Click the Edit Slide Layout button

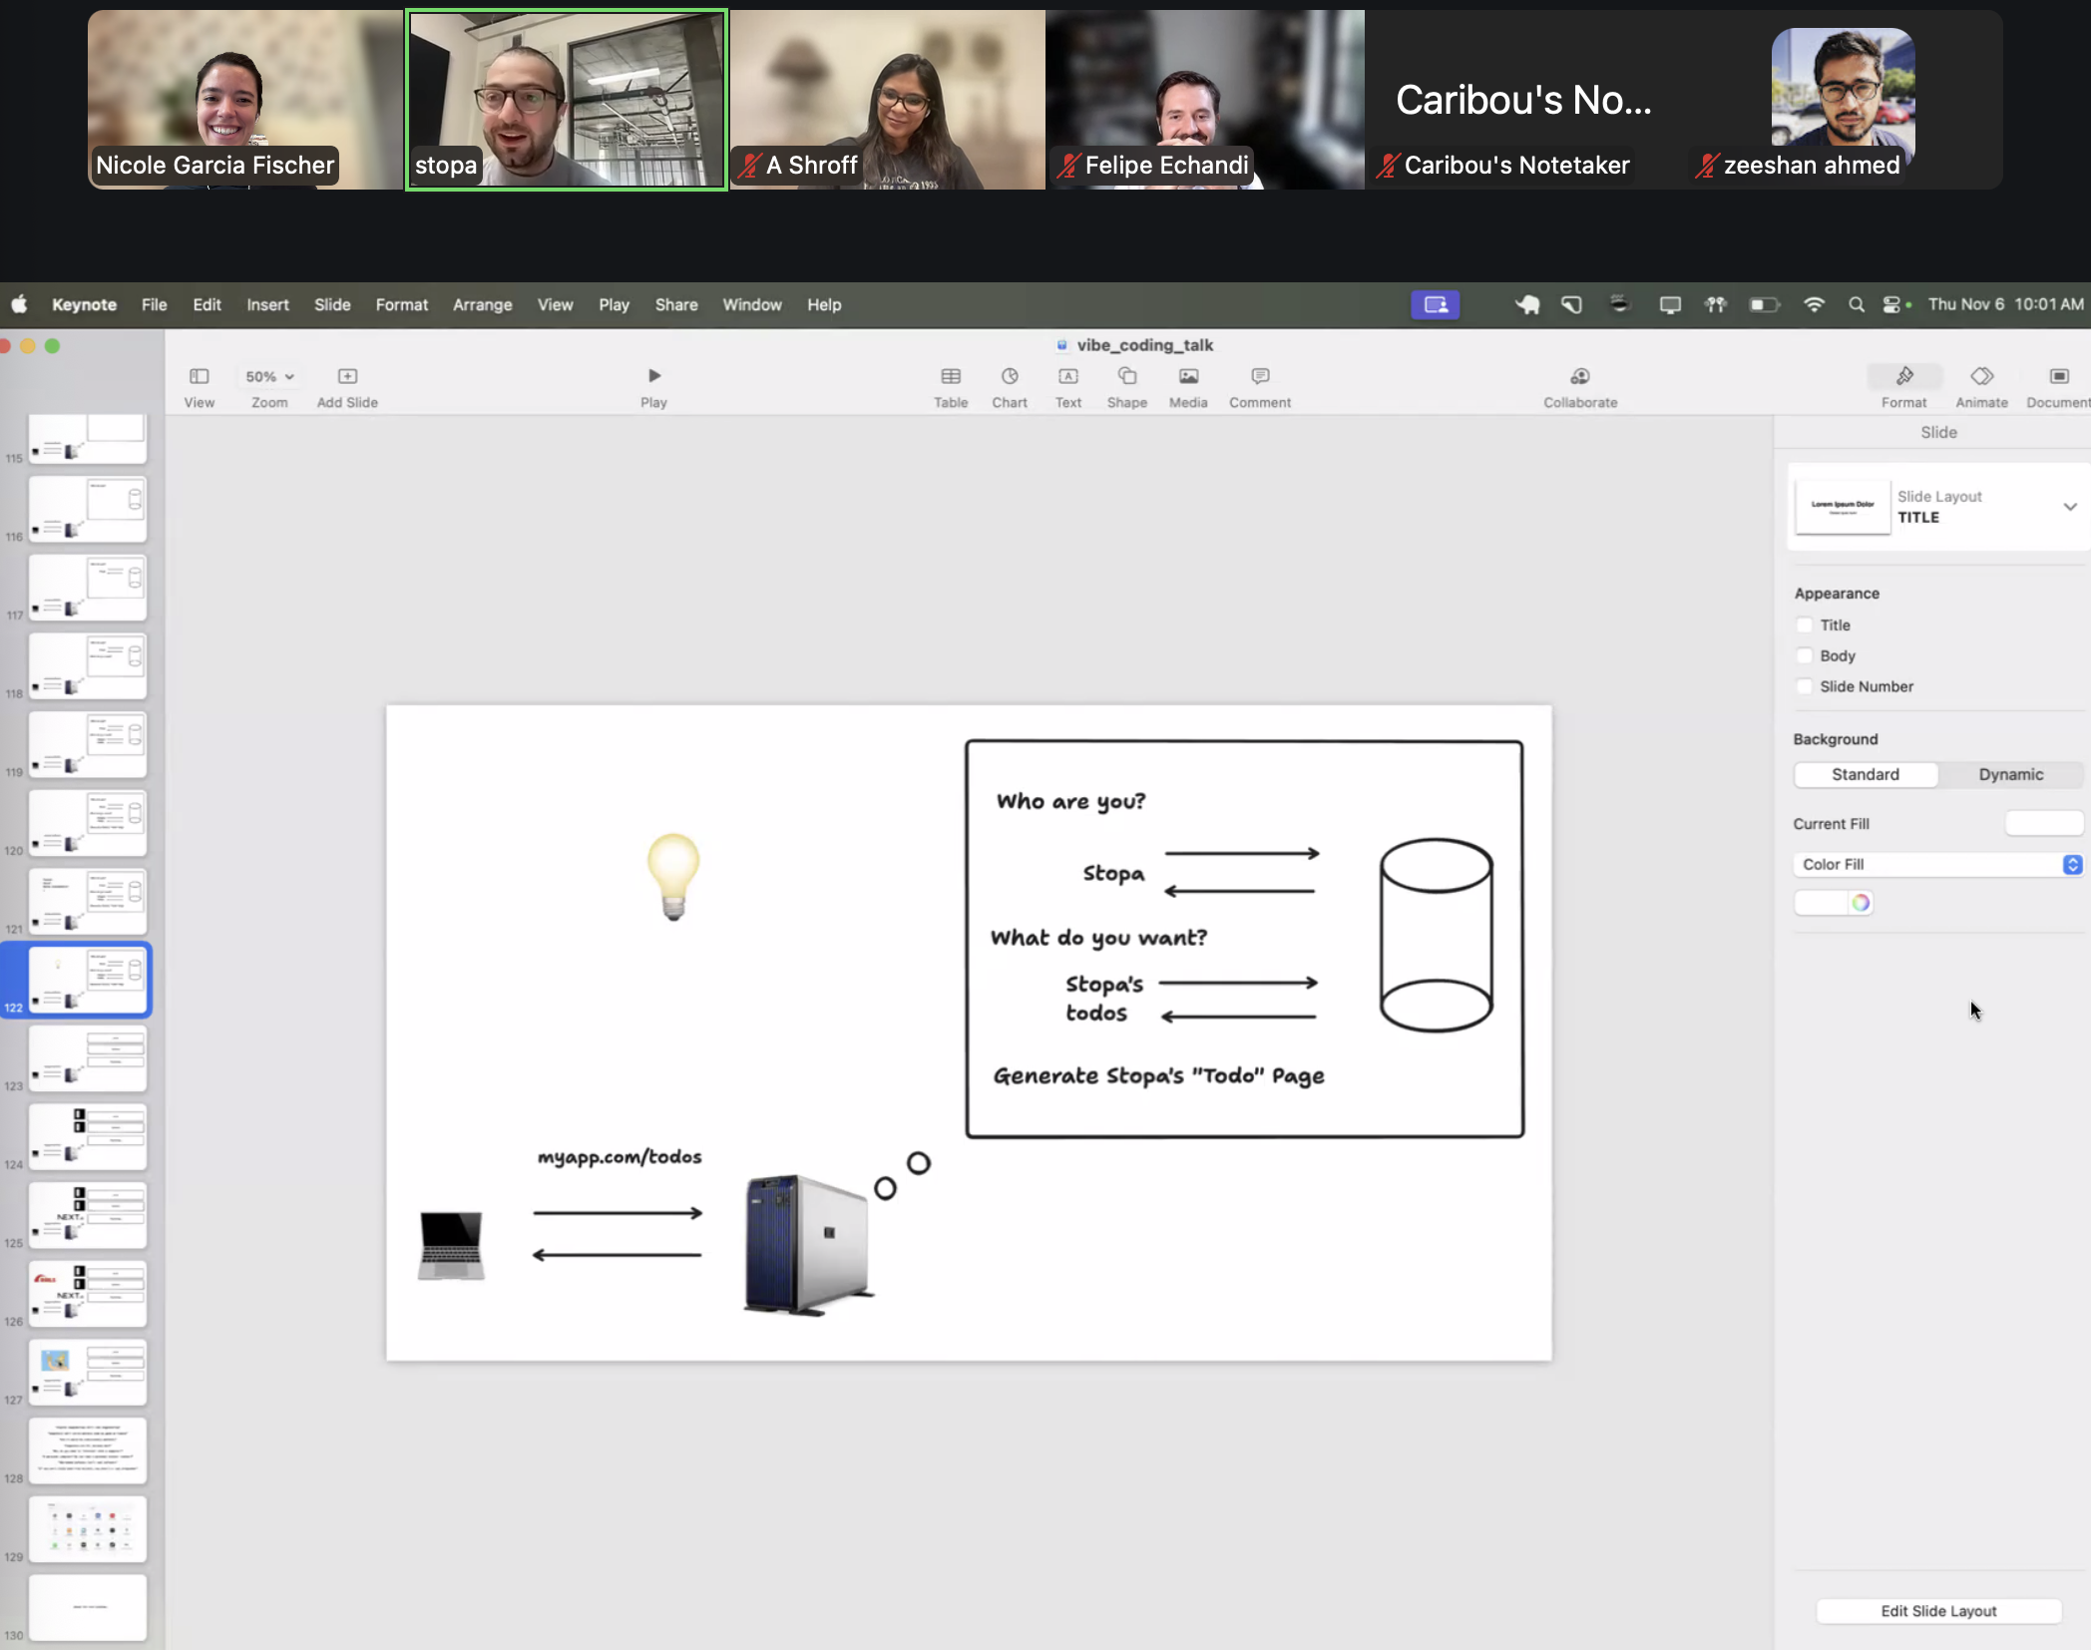click(x=1937, y=1611)
